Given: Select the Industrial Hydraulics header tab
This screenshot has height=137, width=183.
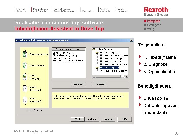Looking at the screenshot, I should (21, 10).
